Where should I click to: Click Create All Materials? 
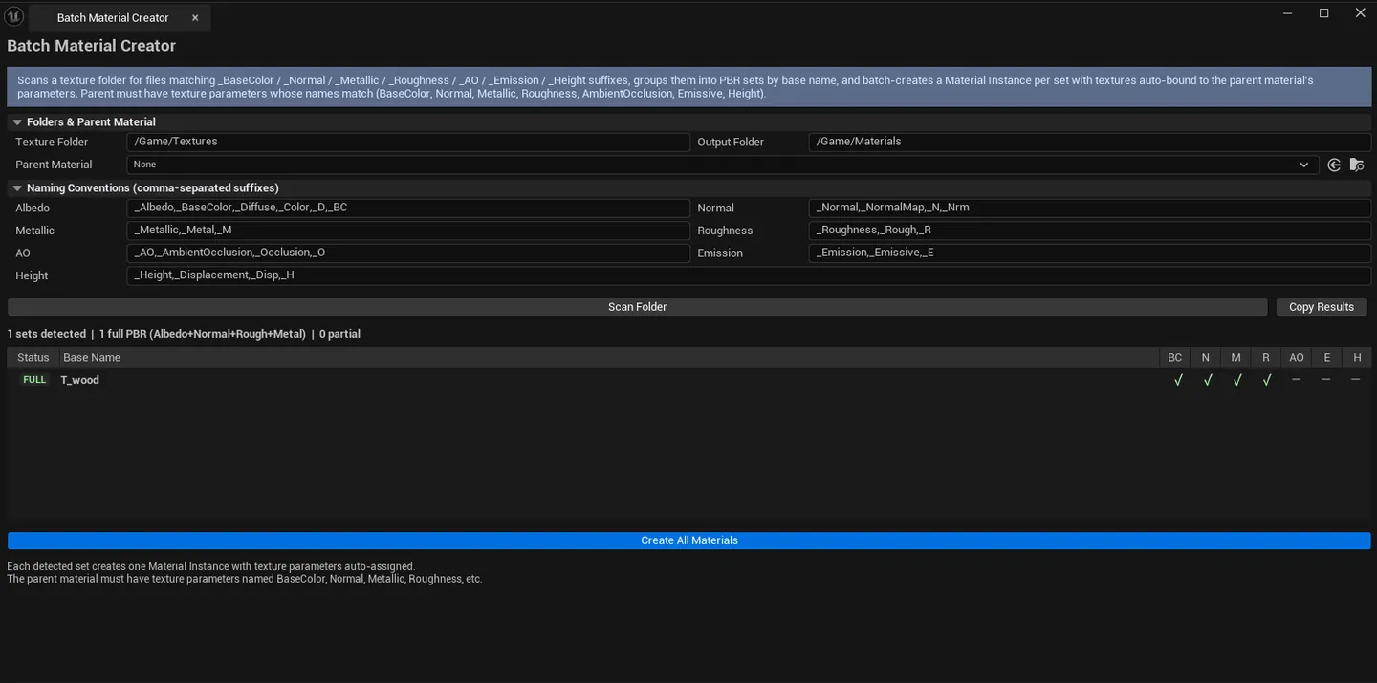pyautogui.click(x=689, y=540)
